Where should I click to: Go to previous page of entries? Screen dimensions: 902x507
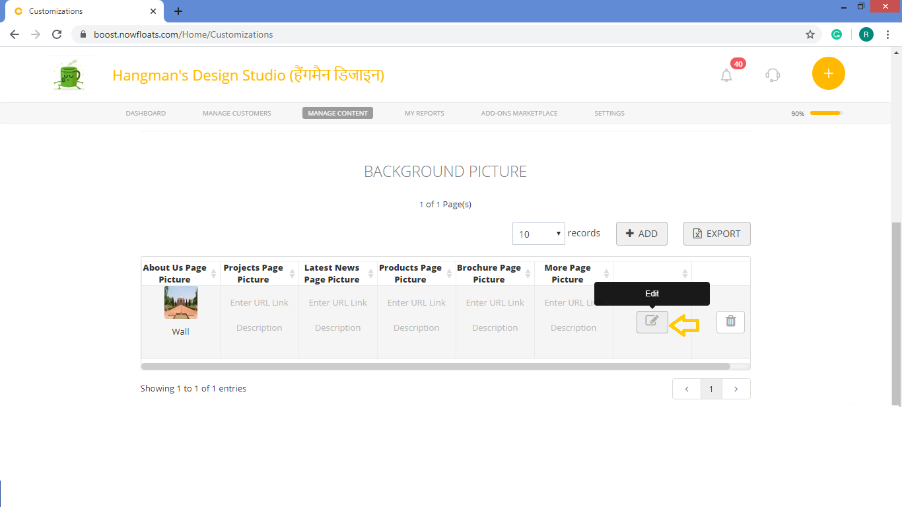pos(687,389)
